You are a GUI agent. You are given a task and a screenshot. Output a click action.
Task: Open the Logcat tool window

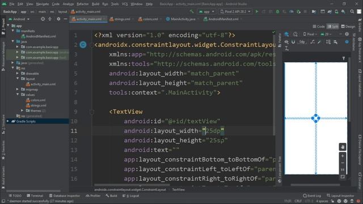[131, 195]
